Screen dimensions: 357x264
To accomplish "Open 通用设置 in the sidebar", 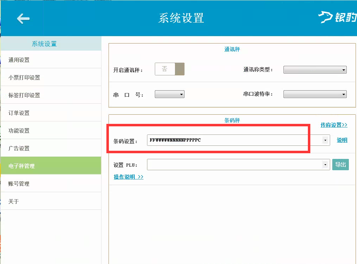I will 51,60.
